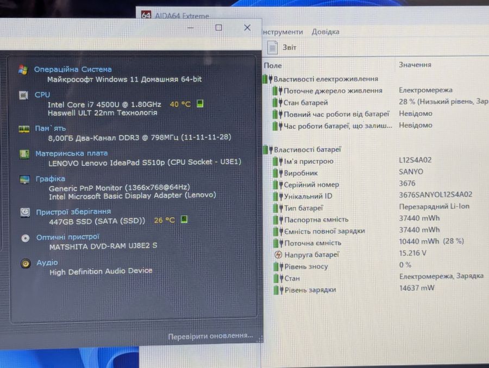Click the Поле column header
Viewport: 489px width, 368px height.
click(x=273, y=66)
